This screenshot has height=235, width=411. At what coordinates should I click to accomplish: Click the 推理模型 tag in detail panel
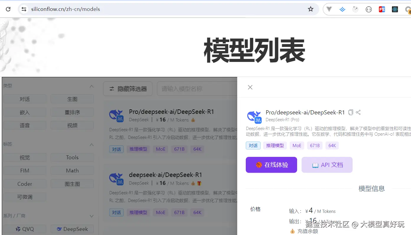pos(275,146)
